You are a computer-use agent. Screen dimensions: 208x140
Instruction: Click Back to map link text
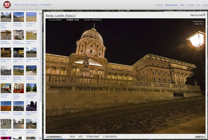click(x=196, y=15)
